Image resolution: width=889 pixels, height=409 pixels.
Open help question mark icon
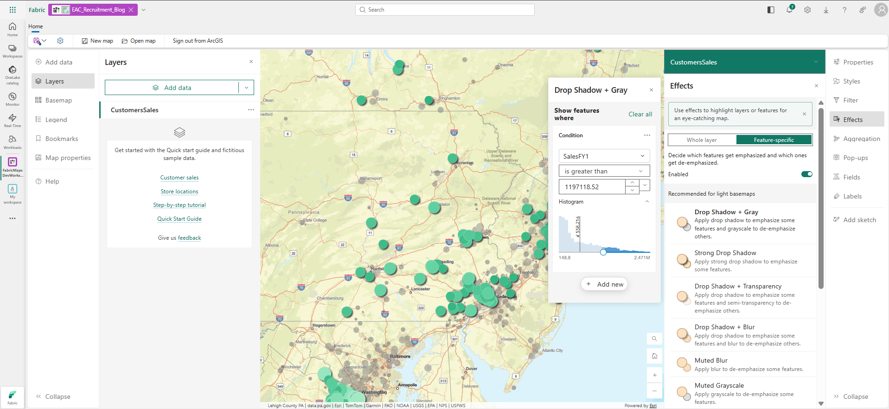(844, 10)
